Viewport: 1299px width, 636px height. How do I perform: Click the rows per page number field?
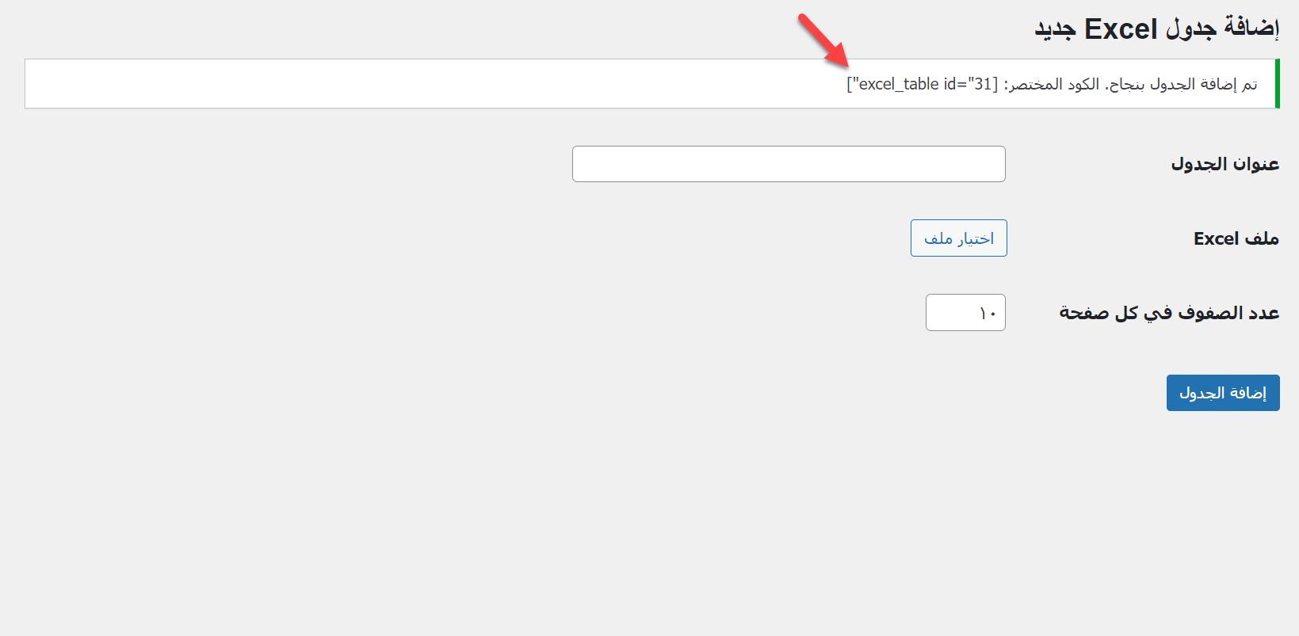click(x=965, y=313)
